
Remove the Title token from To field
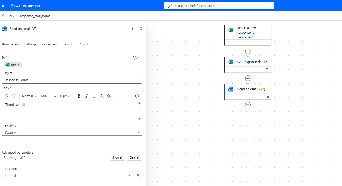pyautogui.click(x=19, y=65)
